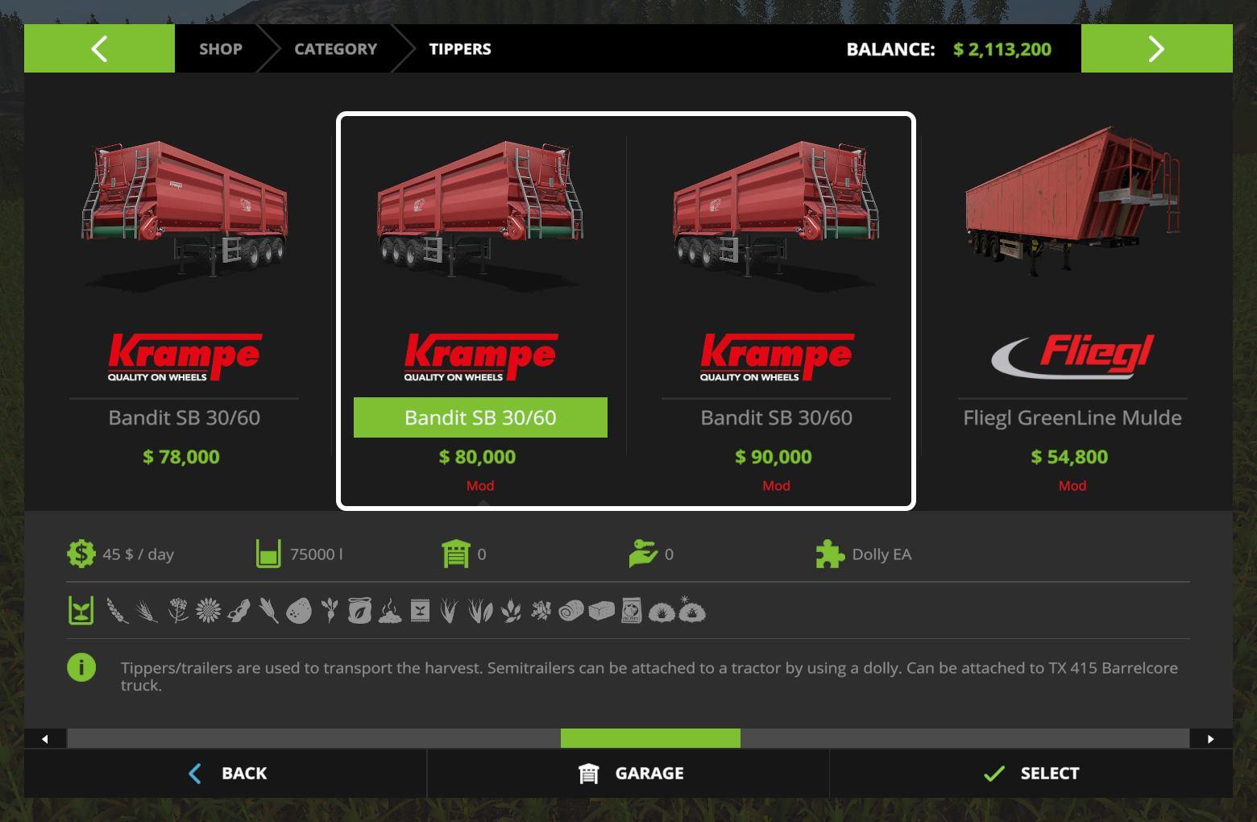Viewport: 1257px width, 822px height.
Task: Open the SHOP breadcrumb
Action: click(221, 48)
